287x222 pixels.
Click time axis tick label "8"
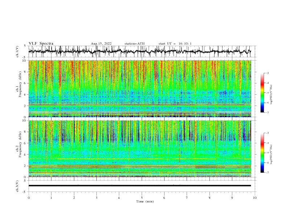click(x=209, y=198)
